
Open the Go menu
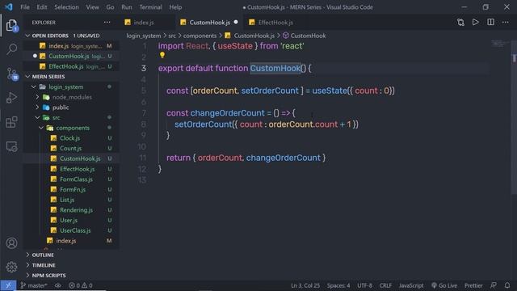tap(110, 7)
